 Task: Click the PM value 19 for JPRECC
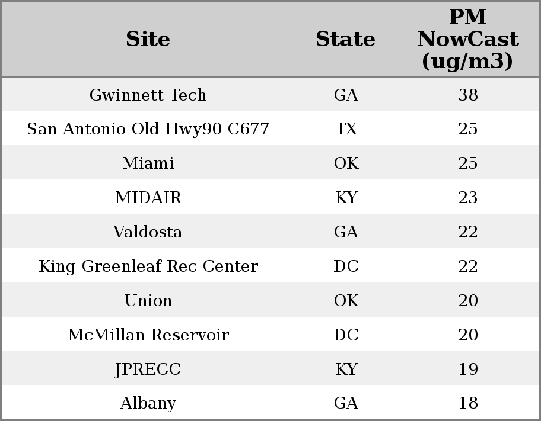click(467, 369)
